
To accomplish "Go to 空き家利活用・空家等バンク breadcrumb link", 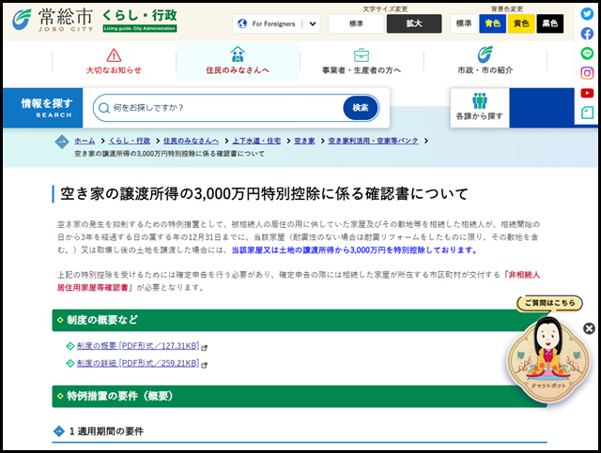I will [x=374, y=141].
